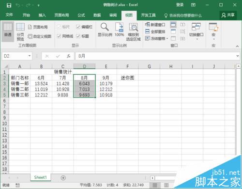The height and width of the screenshot is (189, 242).
Task: Click the formula bar Enter checkmark icon
Action: click(58, 56)
